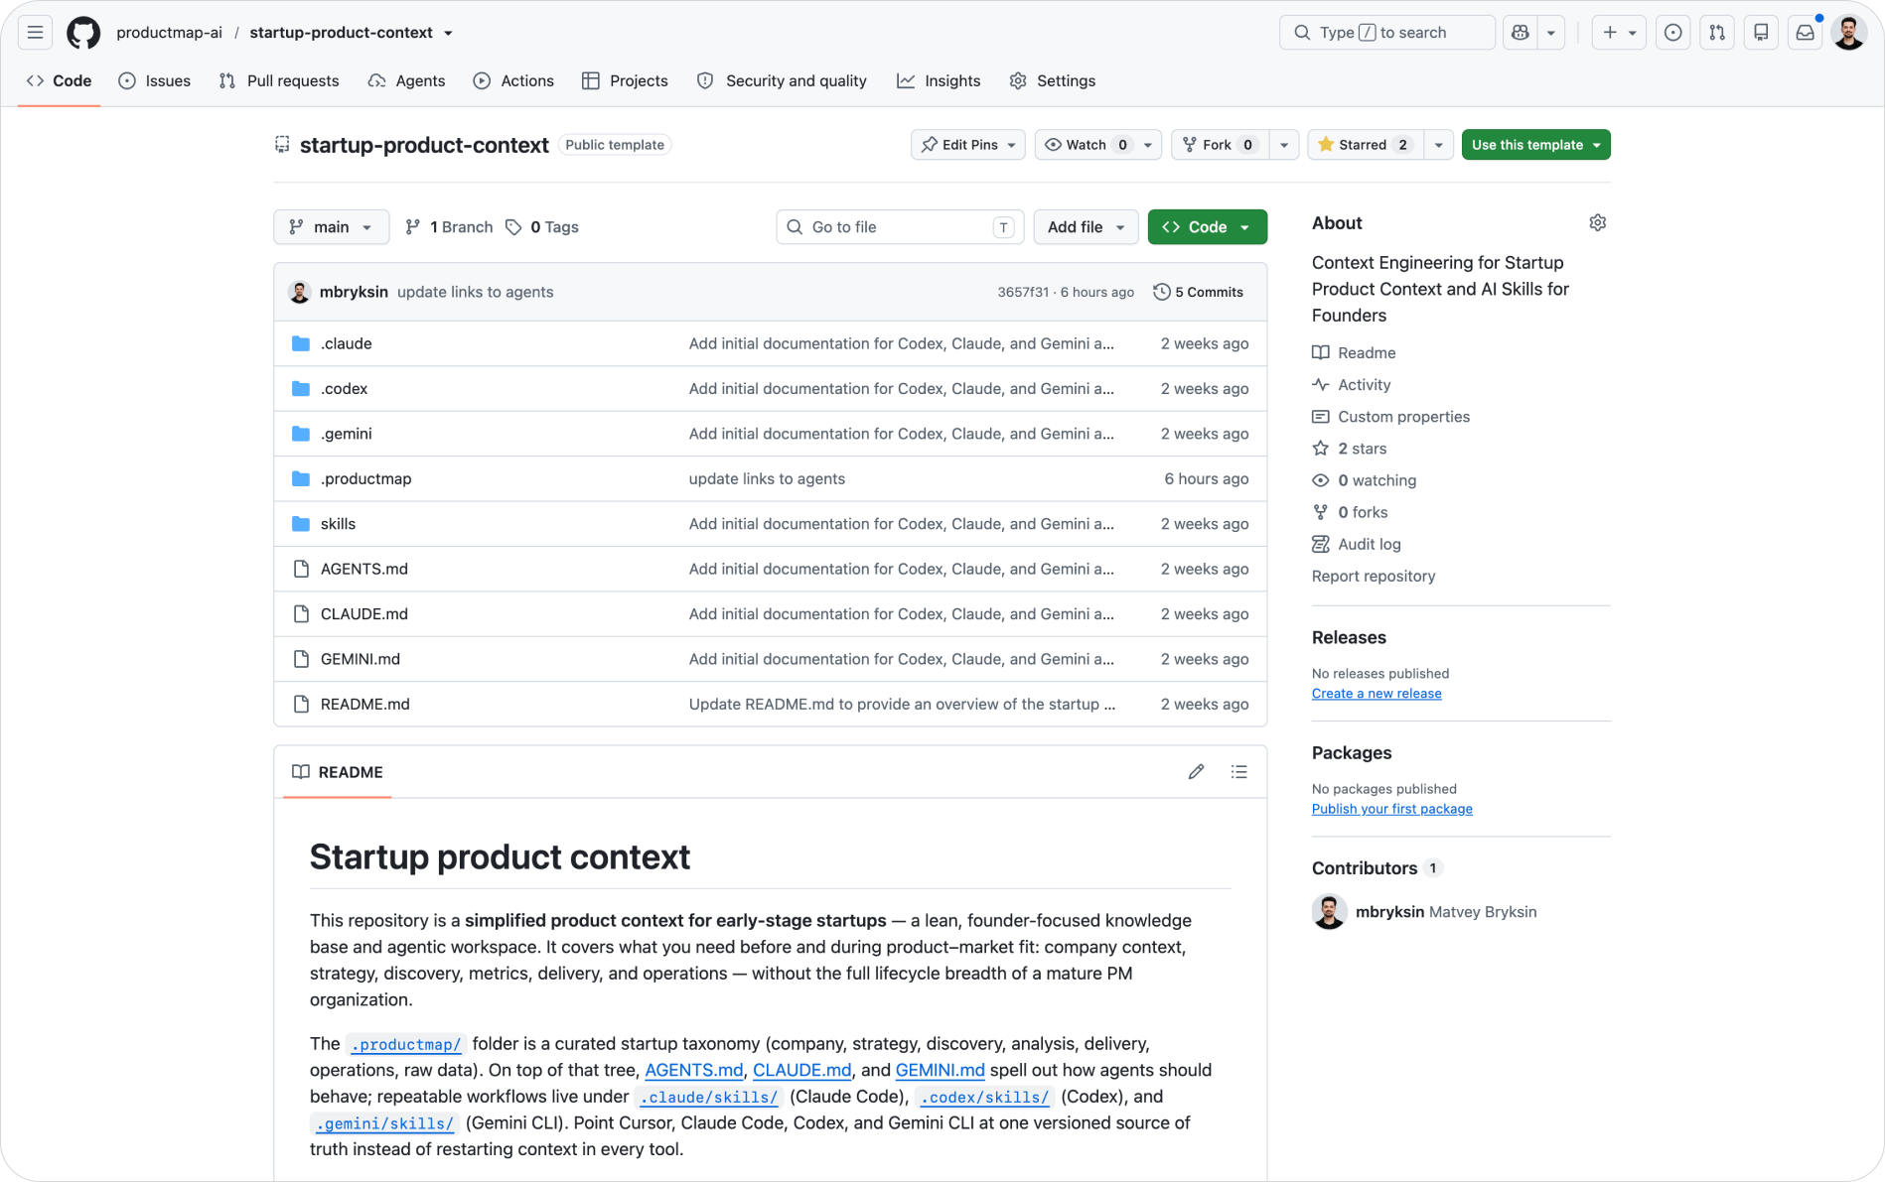
Task: Open the Security and quality tab
Action: point(783,80)
